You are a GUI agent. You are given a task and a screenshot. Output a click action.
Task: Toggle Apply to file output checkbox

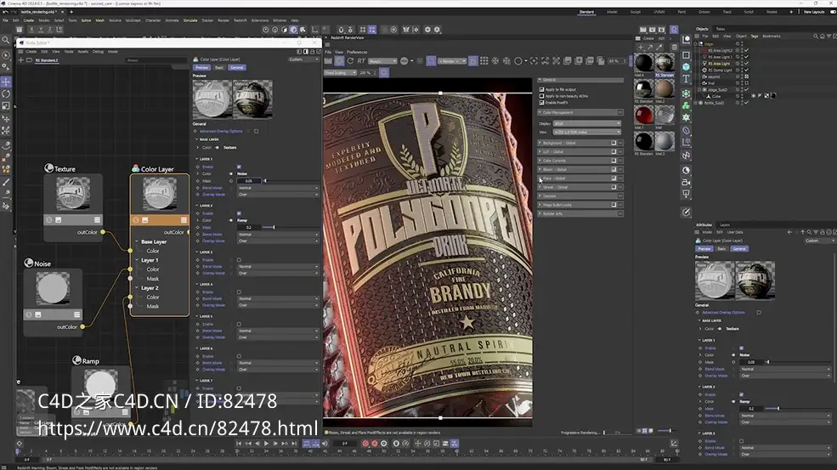[542, 89]
